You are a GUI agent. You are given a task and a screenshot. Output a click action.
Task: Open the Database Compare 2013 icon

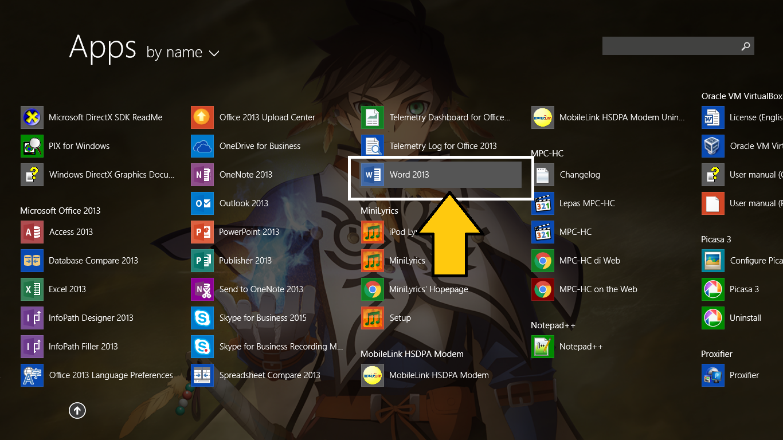click(32, 261)
